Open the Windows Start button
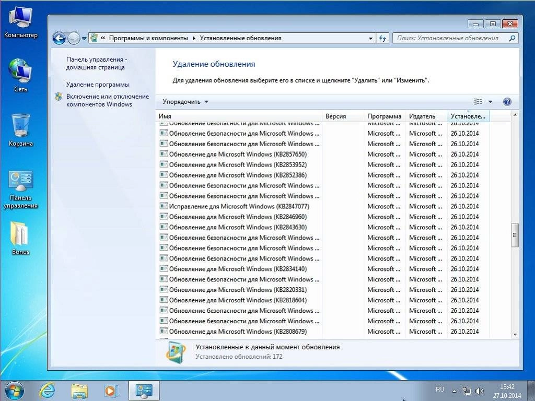 pos(14,391)
